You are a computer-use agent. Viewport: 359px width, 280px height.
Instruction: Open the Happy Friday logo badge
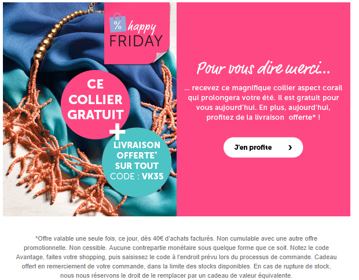tap(137, 33)
